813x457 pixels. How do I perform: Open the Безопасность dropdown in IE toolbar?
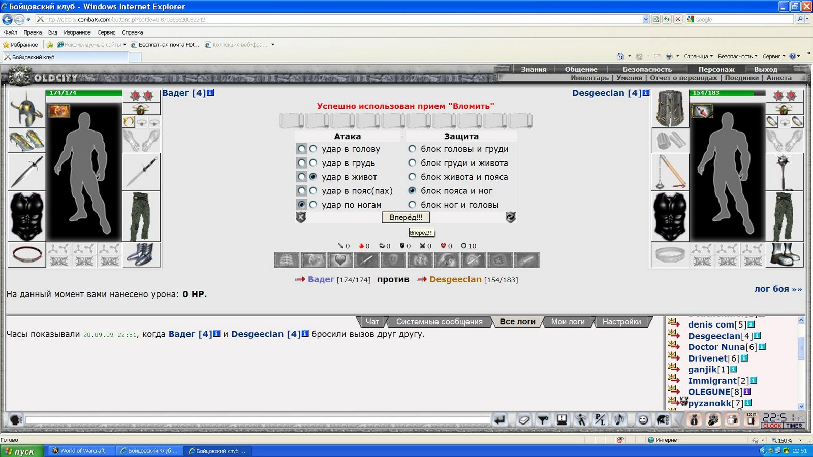737,56
